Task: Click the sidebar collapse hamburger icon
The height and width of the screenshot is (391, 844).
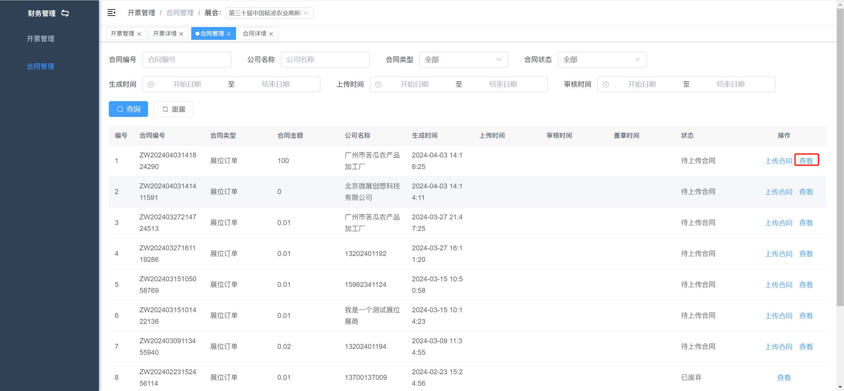Action: [111, 13]
